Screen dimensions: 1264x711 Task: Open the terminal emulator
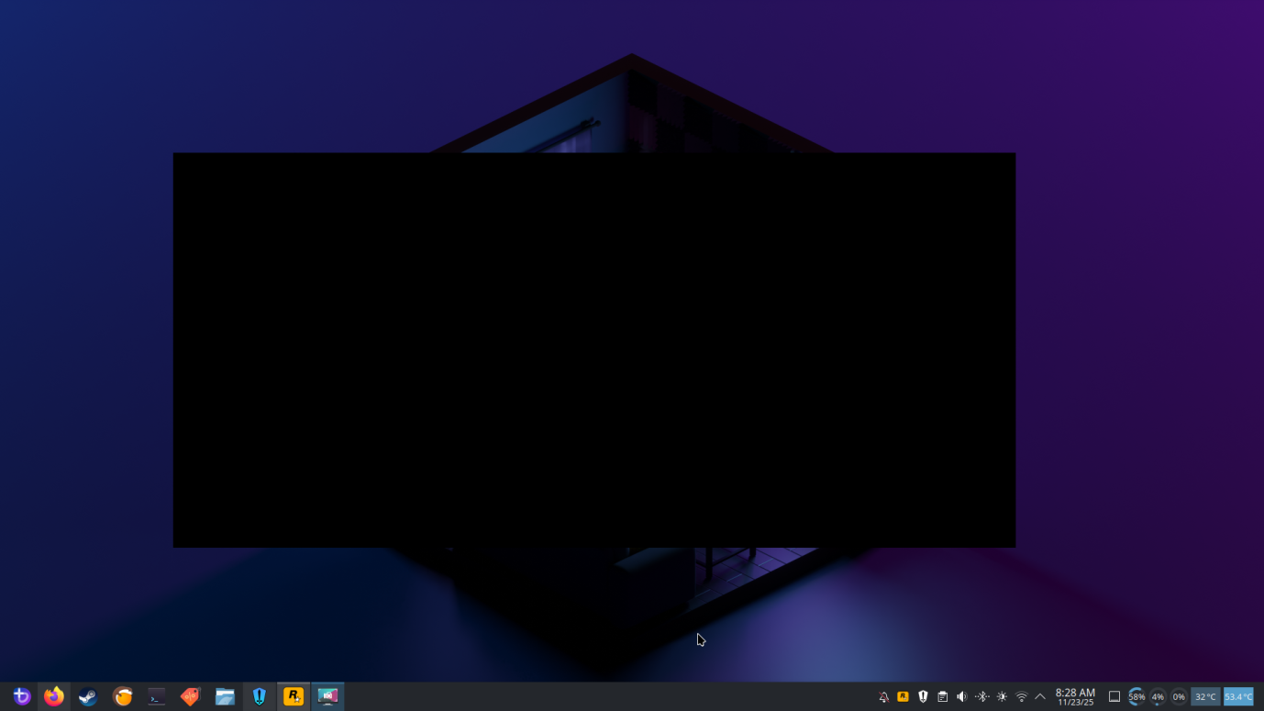click(x=155, y=696)
